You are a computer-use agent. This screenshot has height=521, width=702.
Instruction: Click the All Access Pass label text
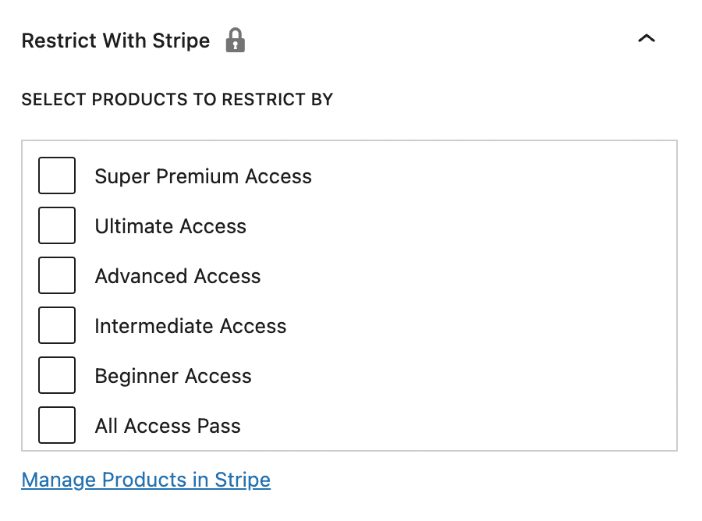click(x=168, y=426)
